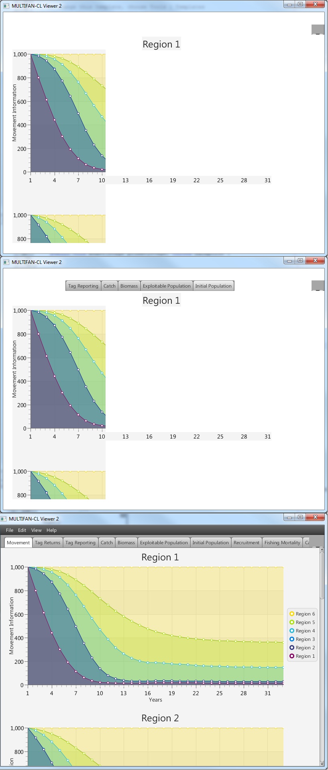Open the File menu
Image resolution: width=328 pixels, height=770 pixels.
tap(10, 530)
